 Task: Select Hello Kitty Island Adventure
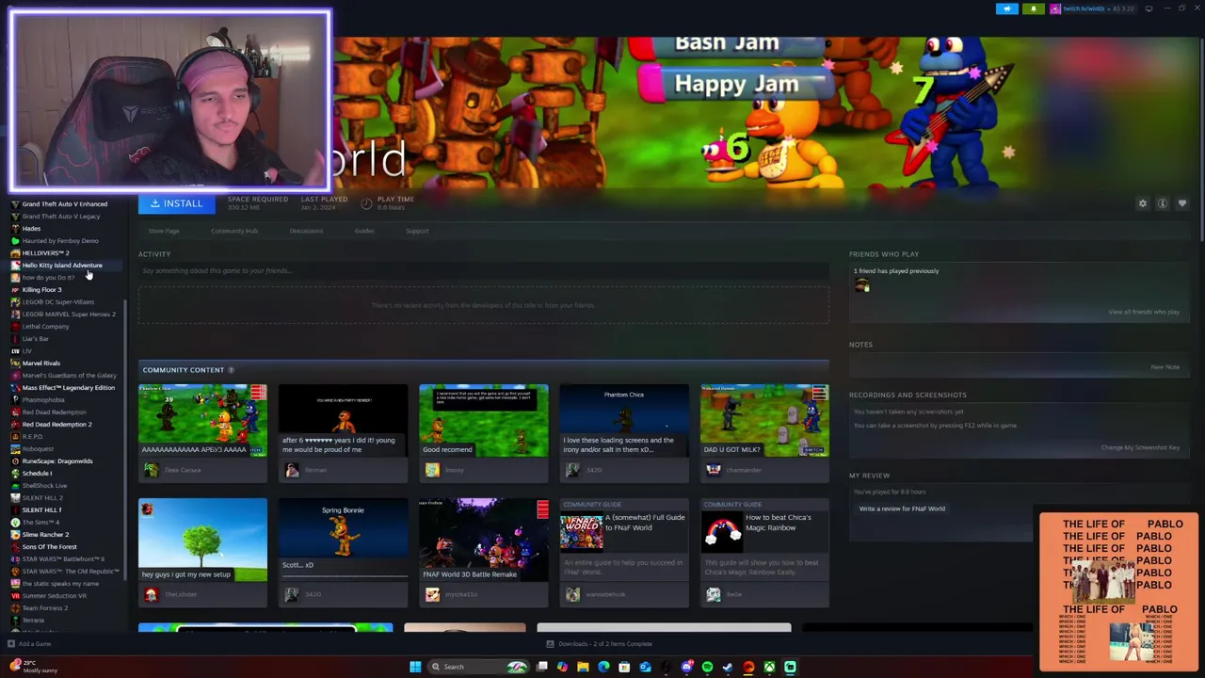[x=62, y=266]
